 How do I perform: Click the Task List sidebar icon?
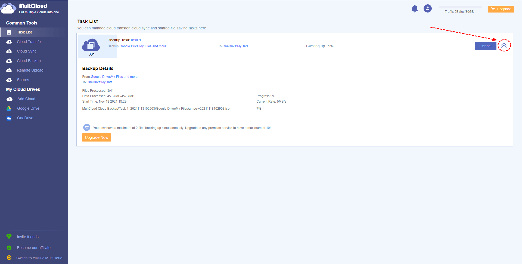pyautogui.click(x=9, y=32)
